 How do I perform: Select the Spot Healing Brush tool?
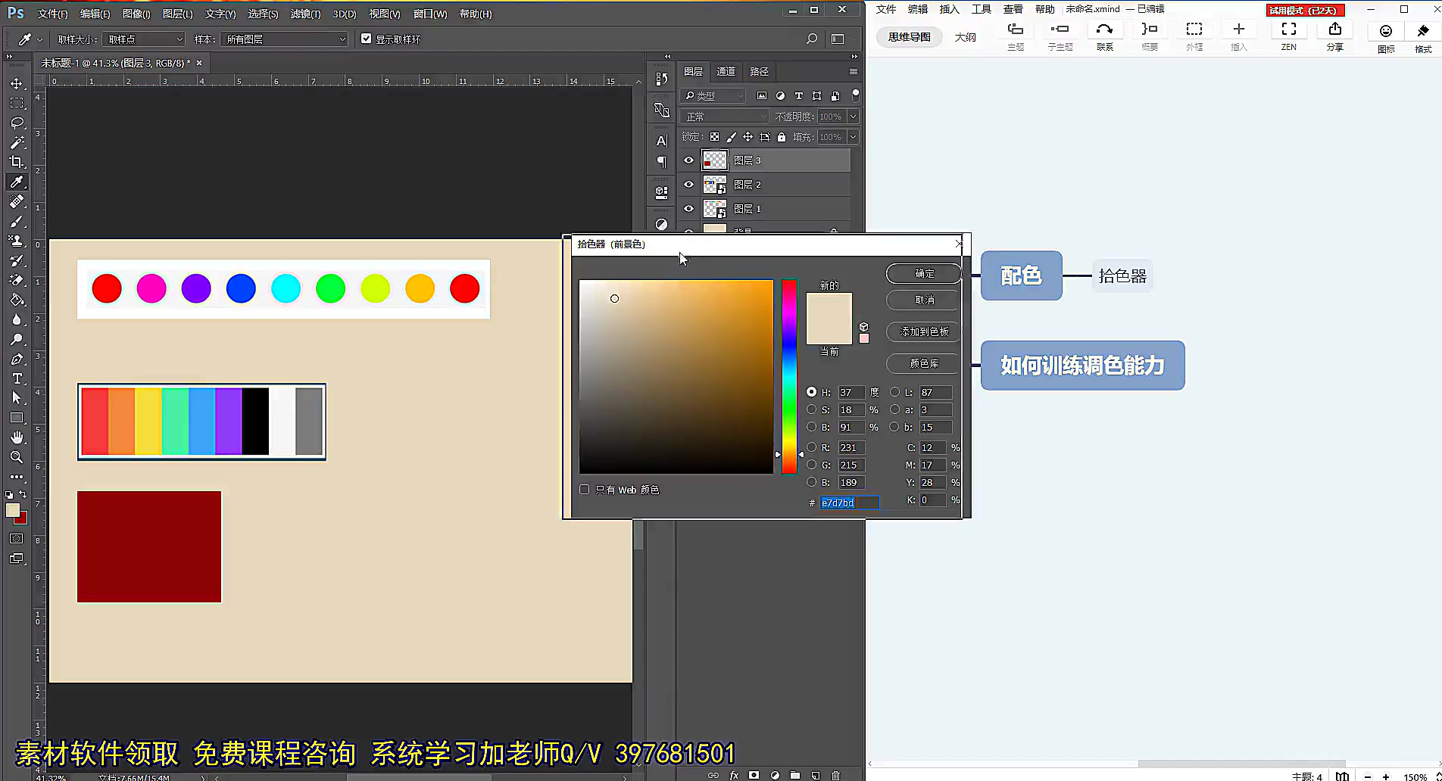tap(17, 201)
